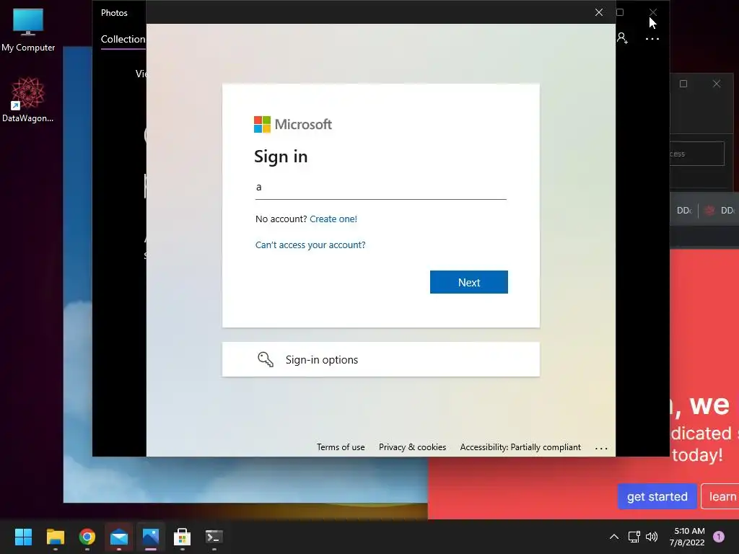Click the Next button in sign-in dialog

[469, 282]
